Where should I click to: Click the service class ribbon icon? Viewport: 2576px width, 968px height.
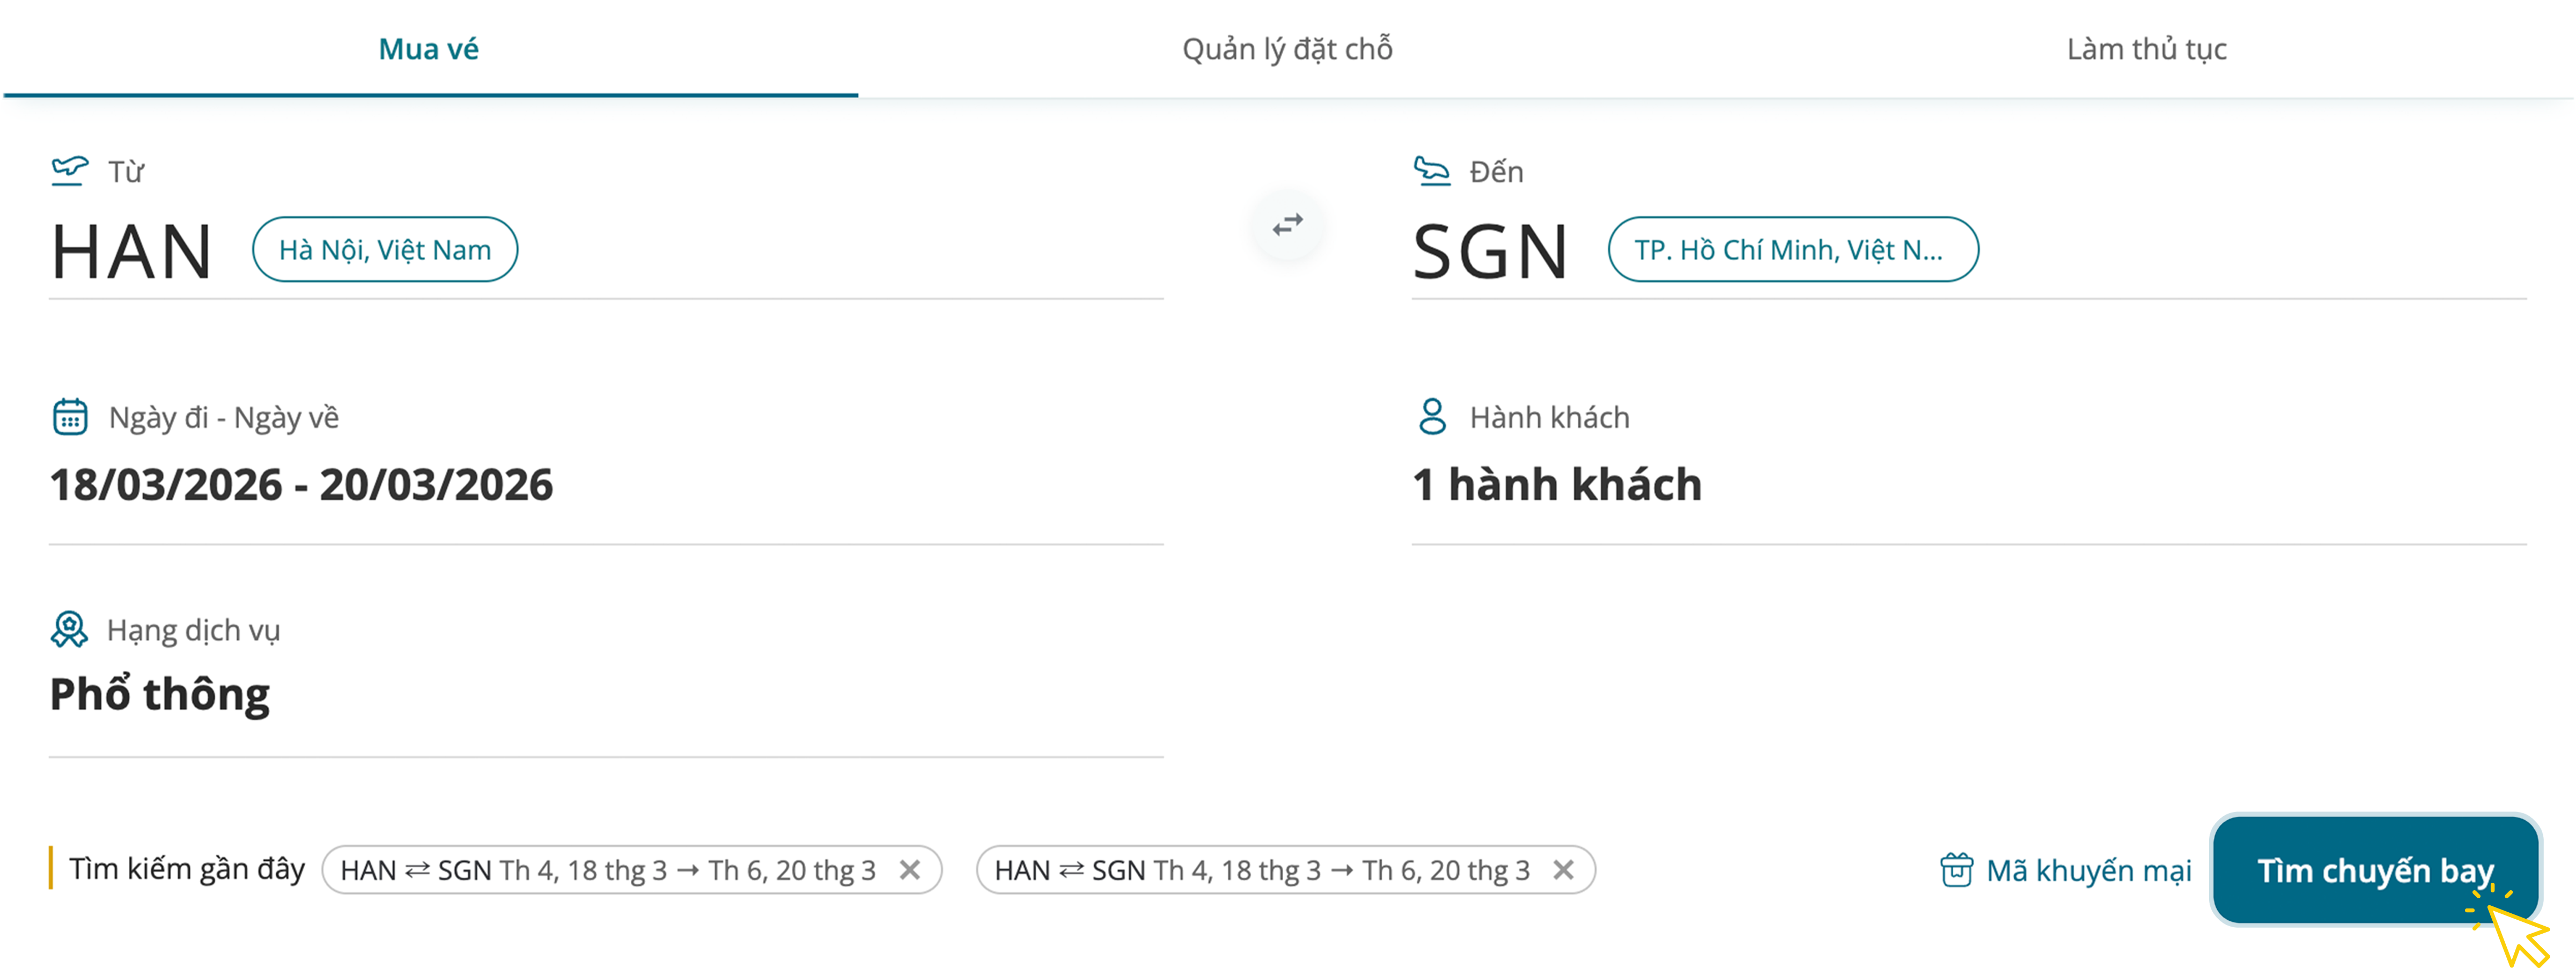69,629
